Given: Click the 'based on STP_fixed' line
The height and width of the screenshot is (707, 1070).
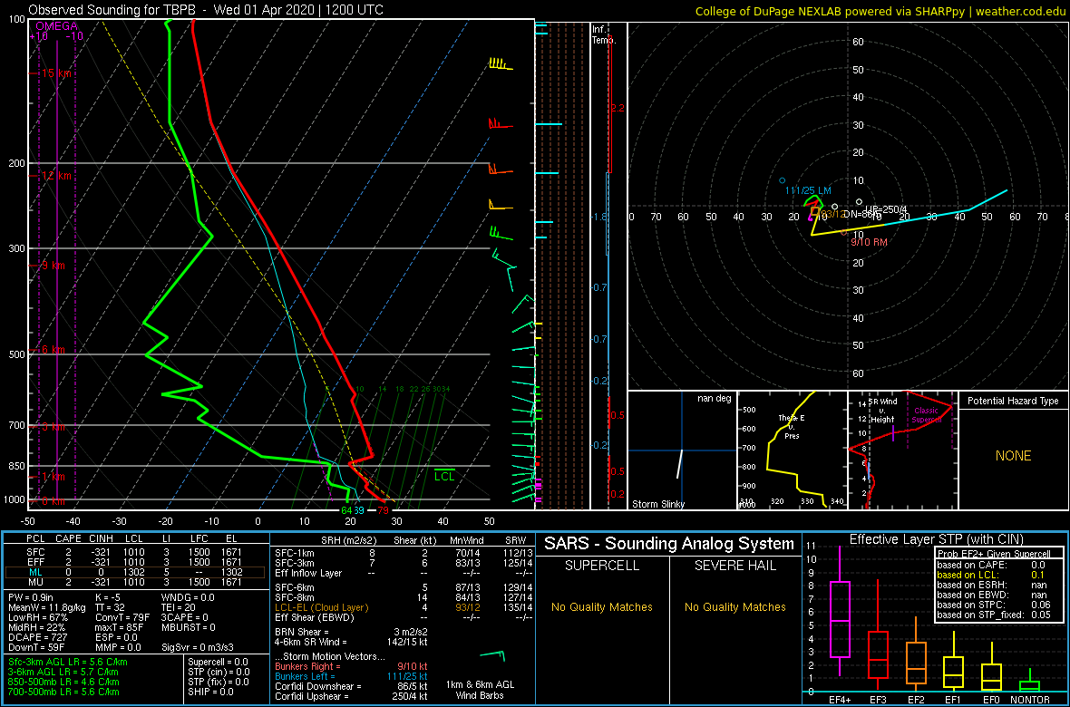Looking at the screenshot, I should point(994,615).
